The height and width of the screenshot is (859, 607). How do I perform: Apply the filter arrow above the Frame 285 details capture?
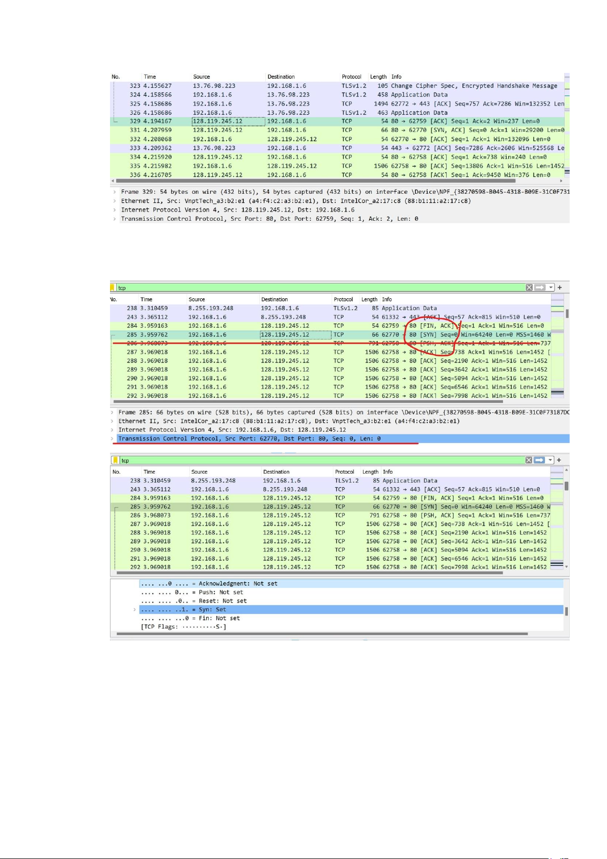(x=540, y=288)
